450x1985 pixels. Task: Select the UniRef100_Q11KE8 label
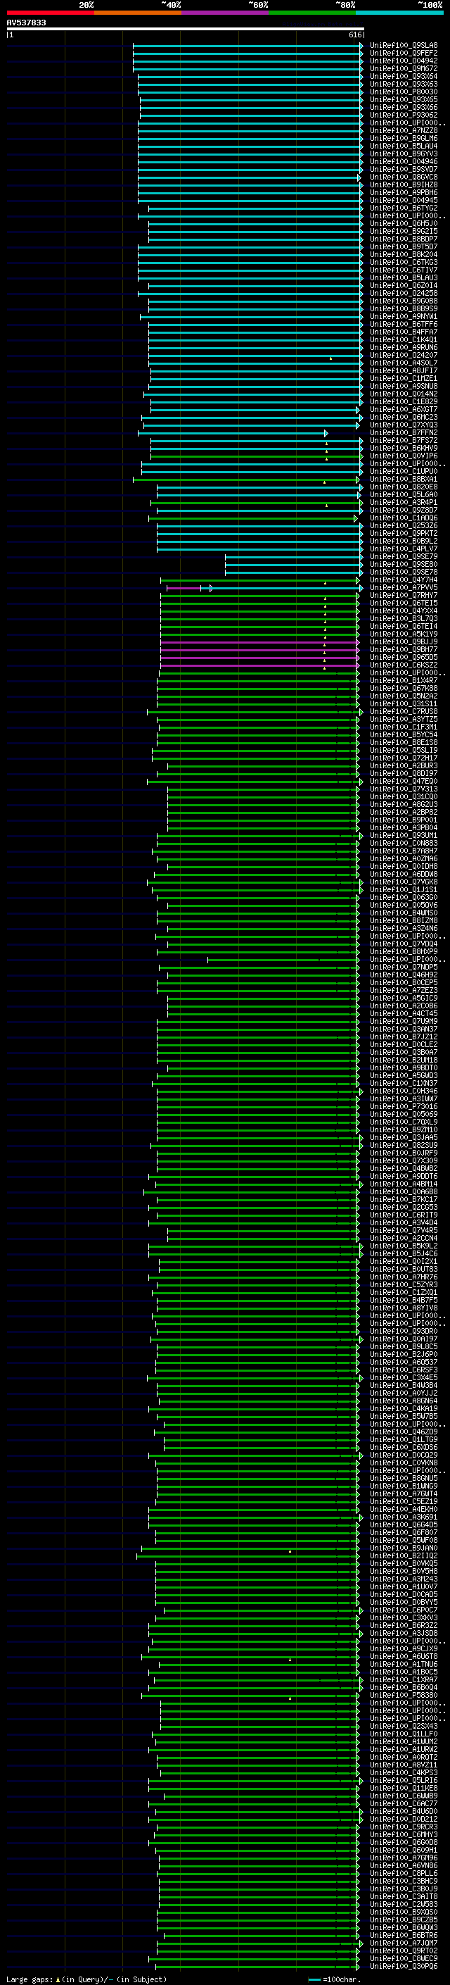404,1788
